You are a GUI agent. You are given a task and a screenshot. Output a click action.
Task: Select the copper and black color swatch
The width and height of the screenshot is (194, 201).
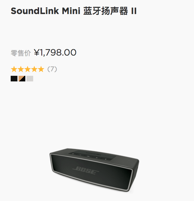[x=22, y=79]
